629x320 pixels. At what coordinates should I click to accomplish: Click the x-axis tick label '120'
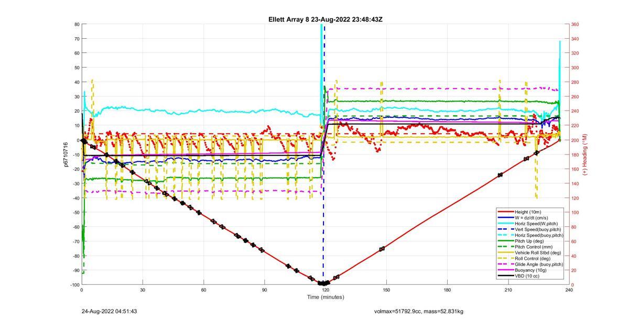click(326, 290)
